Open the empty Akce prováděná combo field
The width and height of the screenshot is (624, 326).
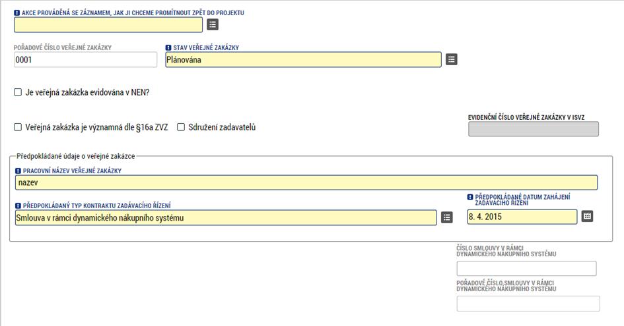point(108,24)
